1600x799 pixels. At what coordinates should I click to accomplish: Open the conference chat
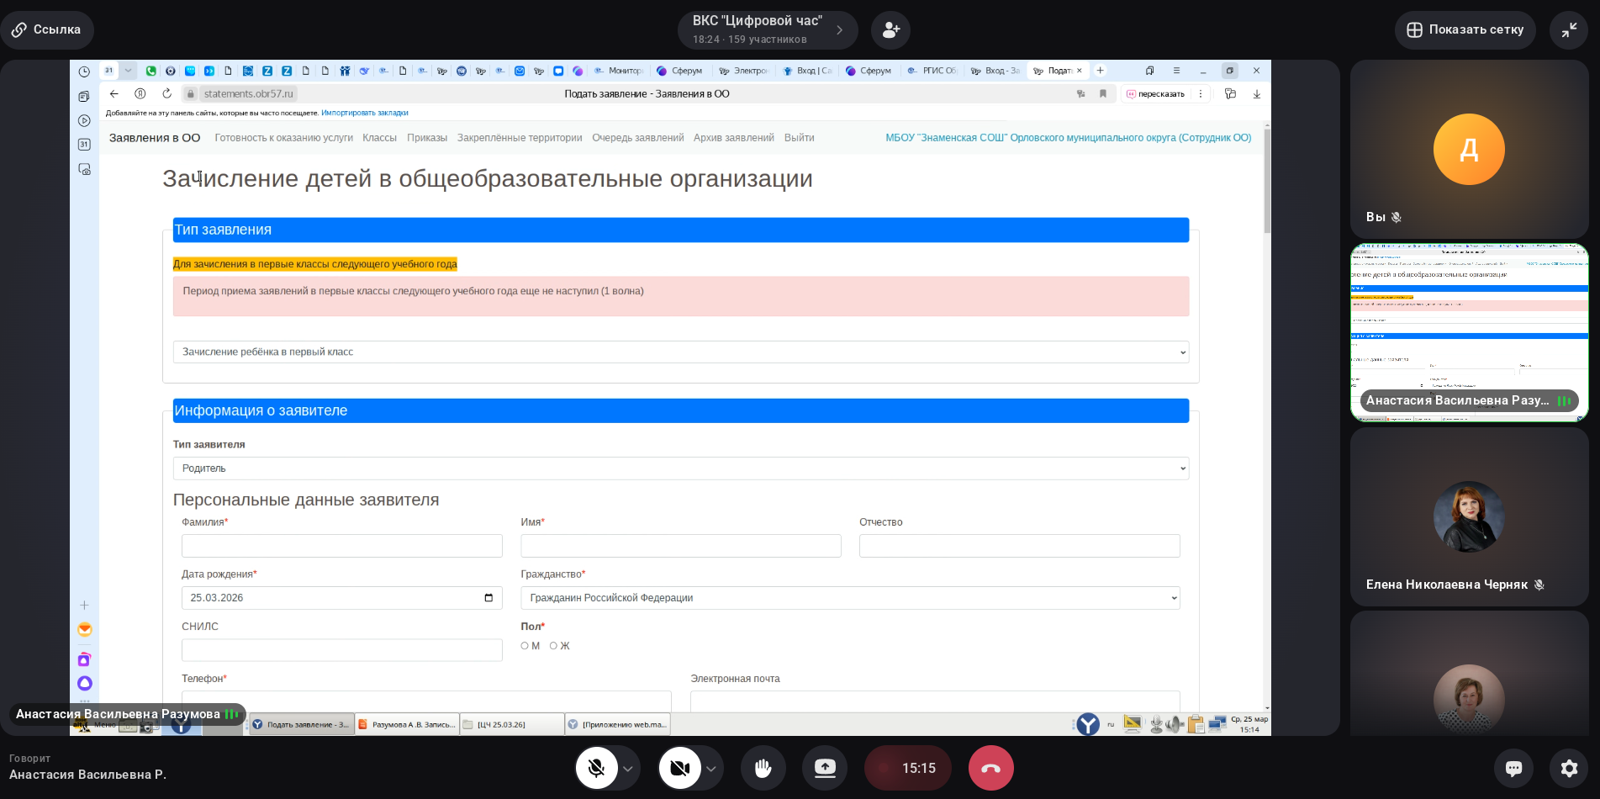(1513, 768)
